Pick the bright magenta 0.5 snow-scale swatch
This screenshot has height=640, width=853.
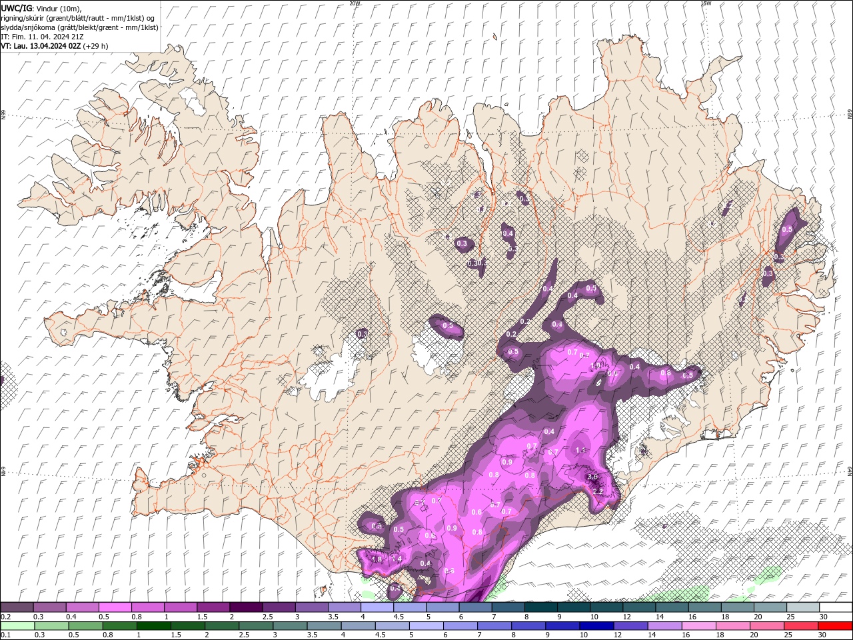[115, 607]
